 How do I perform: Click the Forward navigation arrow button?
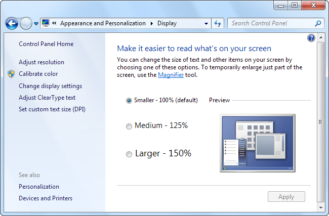point(26,23)
